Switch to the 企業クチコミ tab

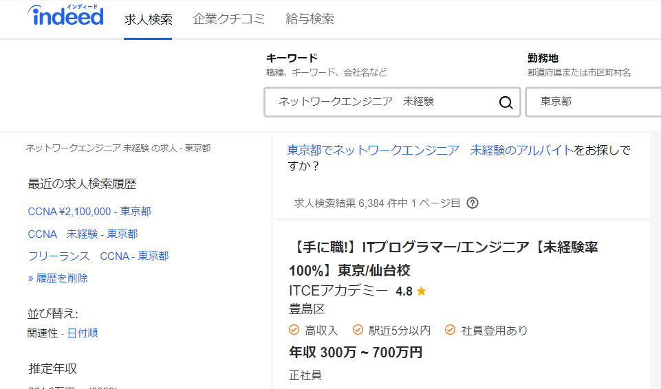pos(229,19)
